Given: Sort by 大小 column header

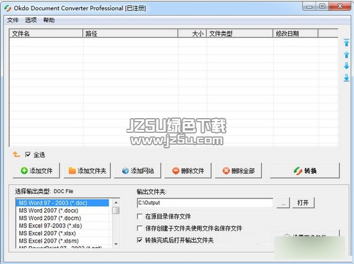Looking at the screenshot, I should tap(192, 34).
